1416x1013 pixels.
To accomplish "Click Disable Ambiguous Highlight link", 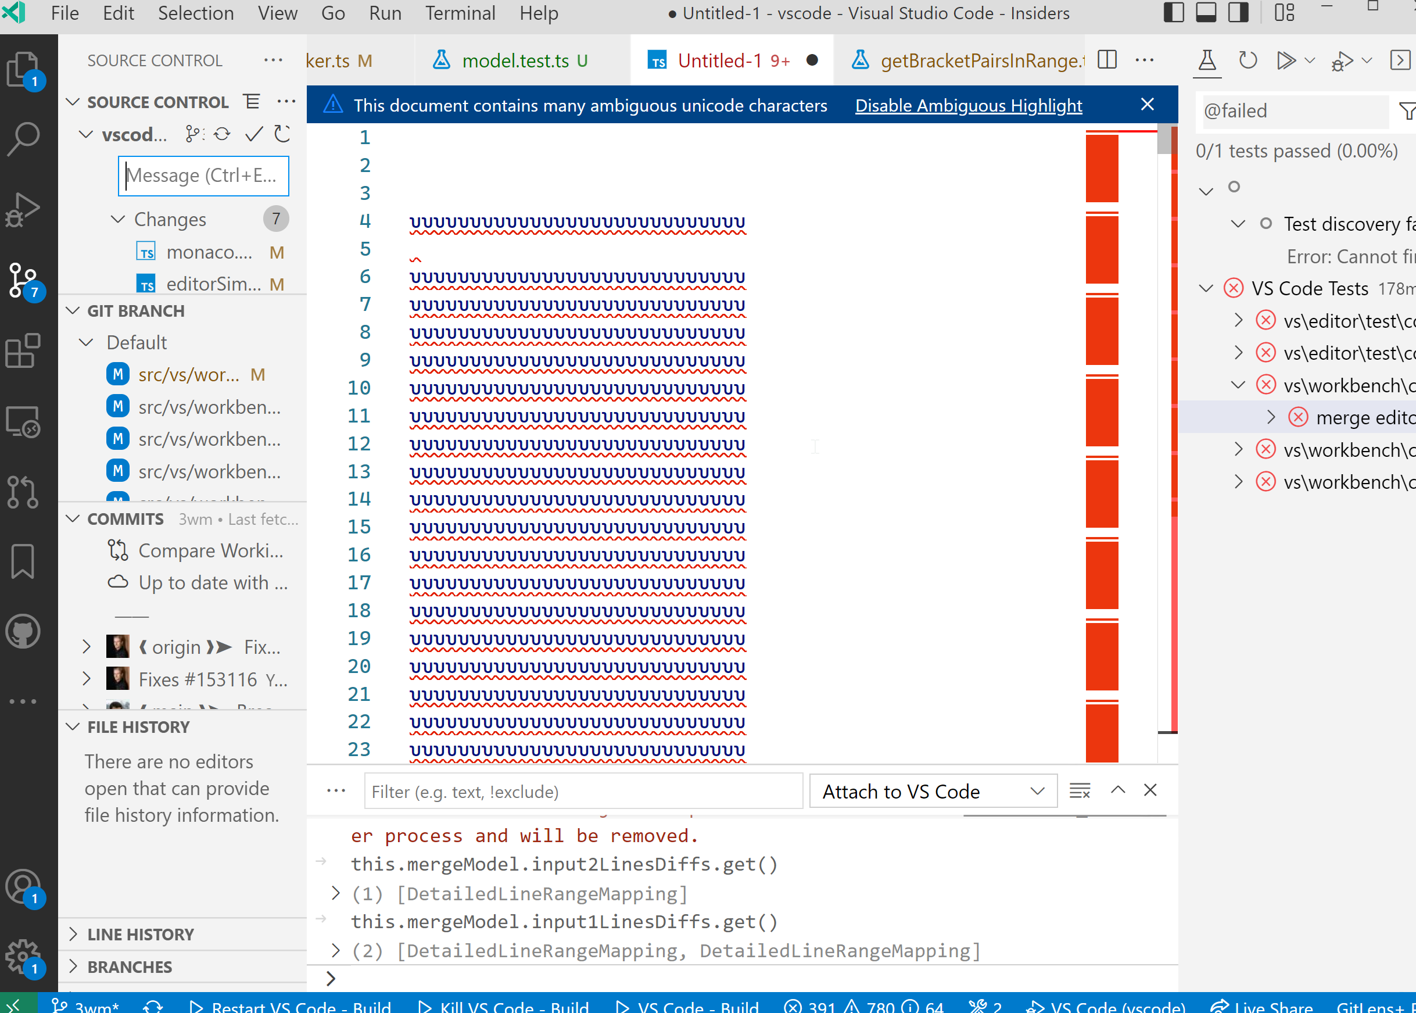I will click(969, 105).
